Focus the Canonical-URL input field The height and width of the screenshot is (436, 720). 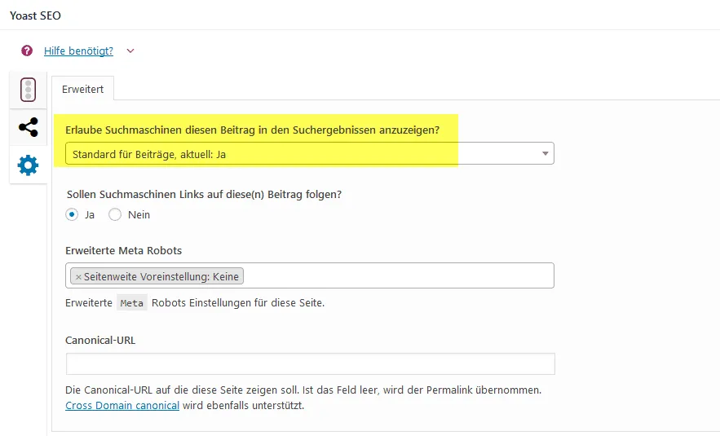point(311,364)
